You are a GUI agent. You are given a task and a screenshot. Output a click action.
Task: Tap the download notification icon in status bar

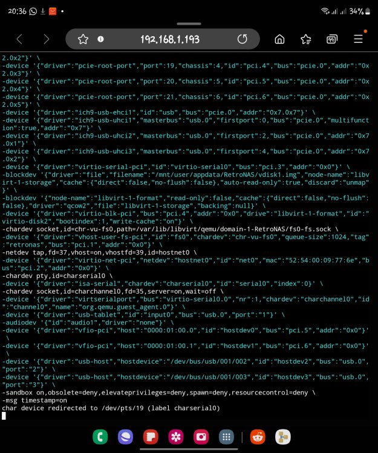point(43,11)
